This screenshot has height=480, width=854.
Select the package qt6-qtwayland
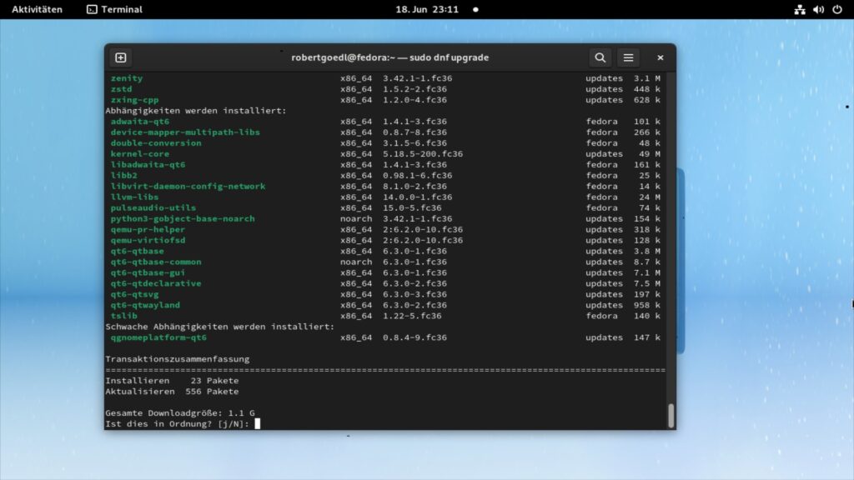(145, 305)
